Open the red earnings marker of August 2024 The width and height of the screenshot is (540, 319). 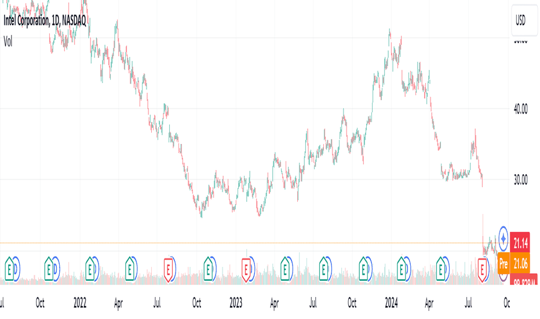(x=483, y=269)
